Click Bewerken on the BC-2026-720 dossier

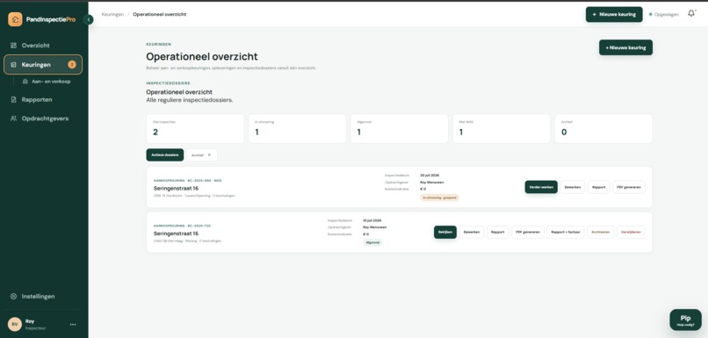[x=472, y=232]
